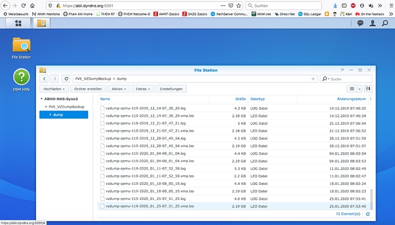Click the File Station back navigation arrow
The width and height of the screenshot is (395, 225).
click(x=44, y=79)
